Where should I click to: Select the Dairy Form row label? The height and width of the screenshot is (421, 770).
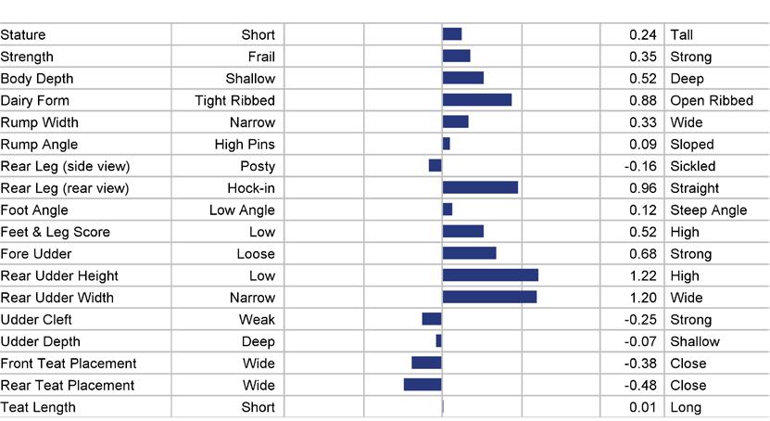click(x=35, y=101)
